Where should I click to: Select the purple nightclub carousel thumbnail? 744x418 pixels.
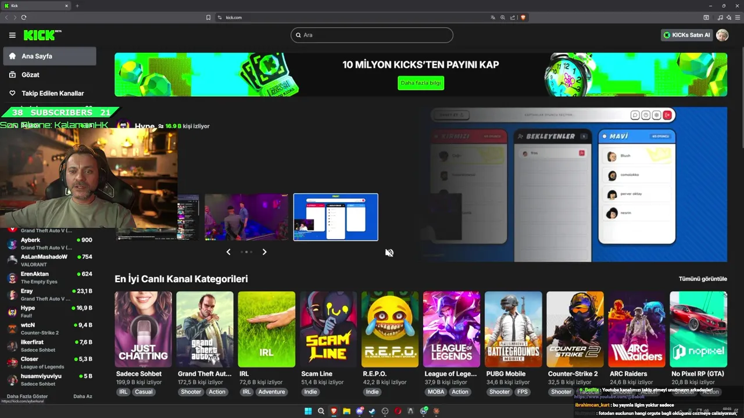(x=246, y=217)
